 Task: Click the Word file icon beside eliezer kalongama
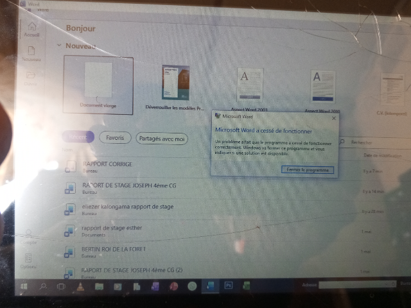pyautogui.click(x=70, y=210)
